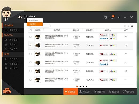Image resolution: width=139 pixels, height=104 pixels.
Task: Toggle the arrow next to hello,John
Action: (34, 17)
